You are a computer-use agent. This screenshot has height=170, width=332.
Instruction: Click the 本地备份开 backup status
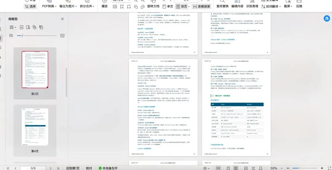[108, 168]
